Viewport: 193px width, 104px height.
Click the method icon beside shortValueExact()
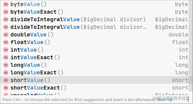(6, 88)
